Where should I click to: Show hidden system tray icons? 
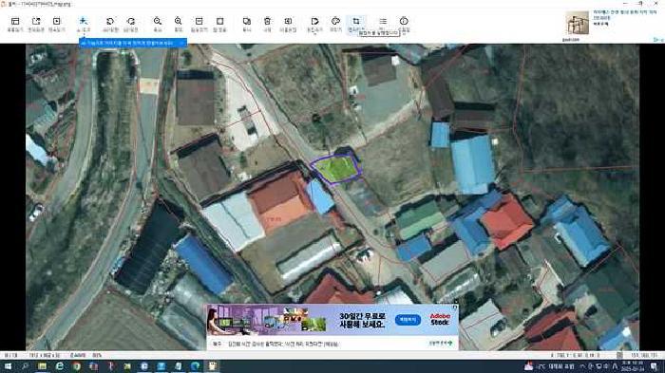click(x=582, y=366)
